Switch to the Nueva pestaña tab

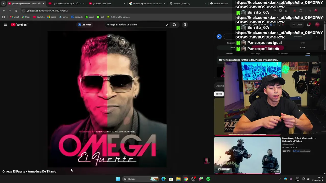[x=220, y=4]
